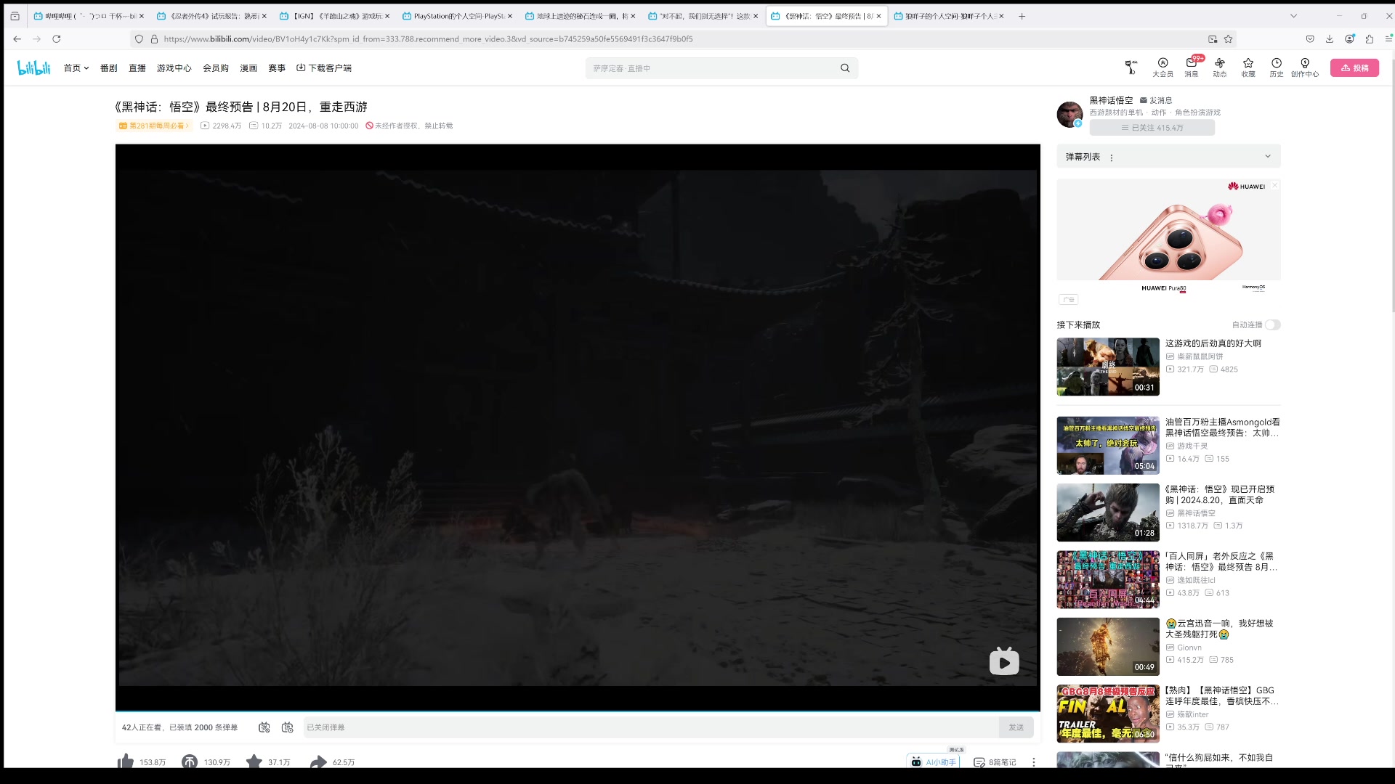
Task: Click the 黑神话悟空 uploader avatar
Action: click(x=1069, y=115)
